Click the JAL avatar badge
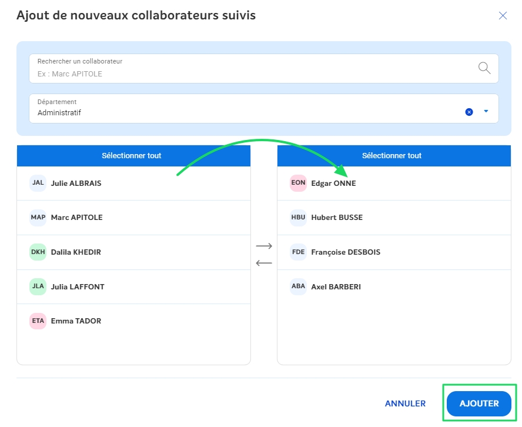522x427 pixels. pos(38,183)
